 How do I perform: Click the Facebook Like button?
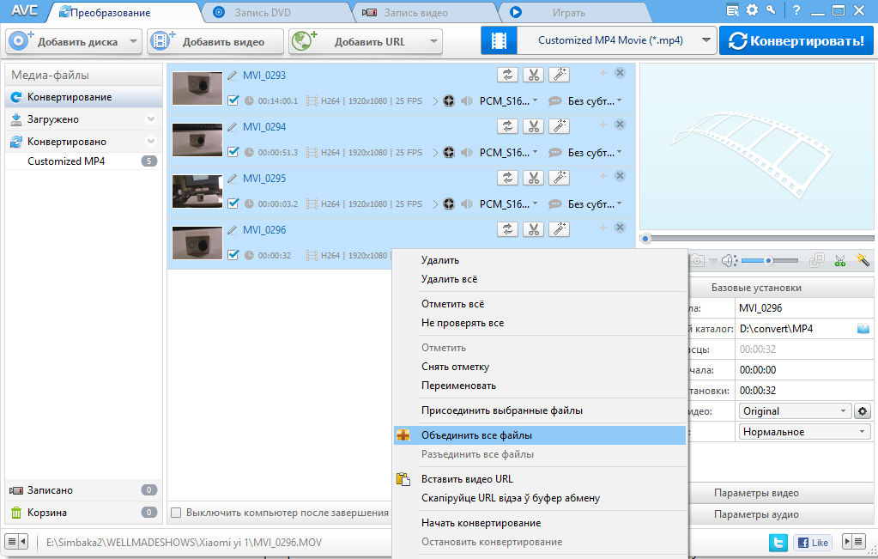pos(813,542)
